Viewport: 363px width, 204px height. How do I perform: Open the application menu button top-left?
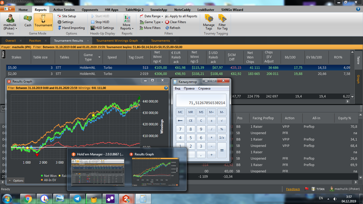click(7, 9)
